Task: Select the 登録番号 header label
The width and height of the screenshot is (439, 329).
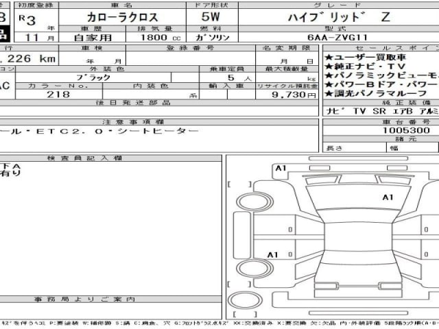Action: [x=191, y=48]
